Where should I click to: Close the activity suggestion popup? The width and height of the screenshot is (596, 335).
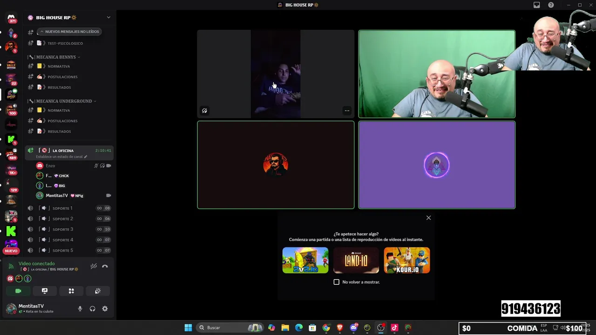(428, 218)
